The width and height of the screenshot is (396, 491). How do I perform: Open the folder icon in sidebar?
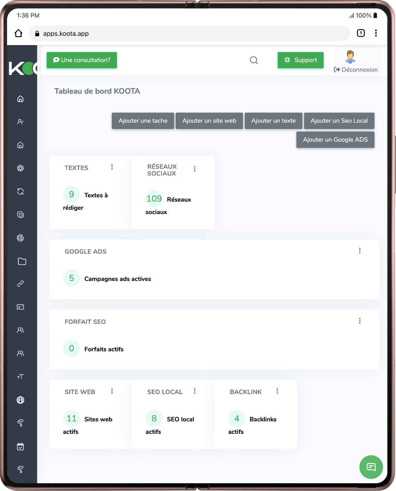(22, 261)
